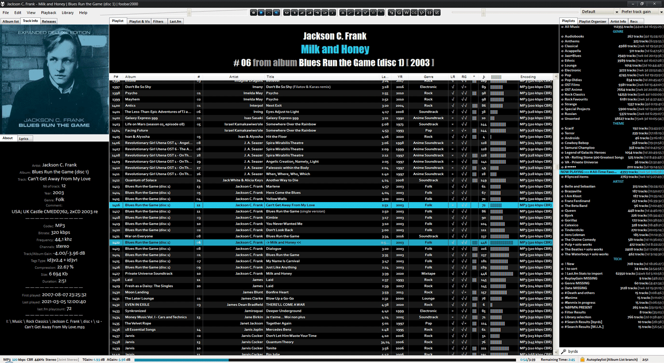Click the curved return-arrow toolbar icon

(x=358, y=12)
